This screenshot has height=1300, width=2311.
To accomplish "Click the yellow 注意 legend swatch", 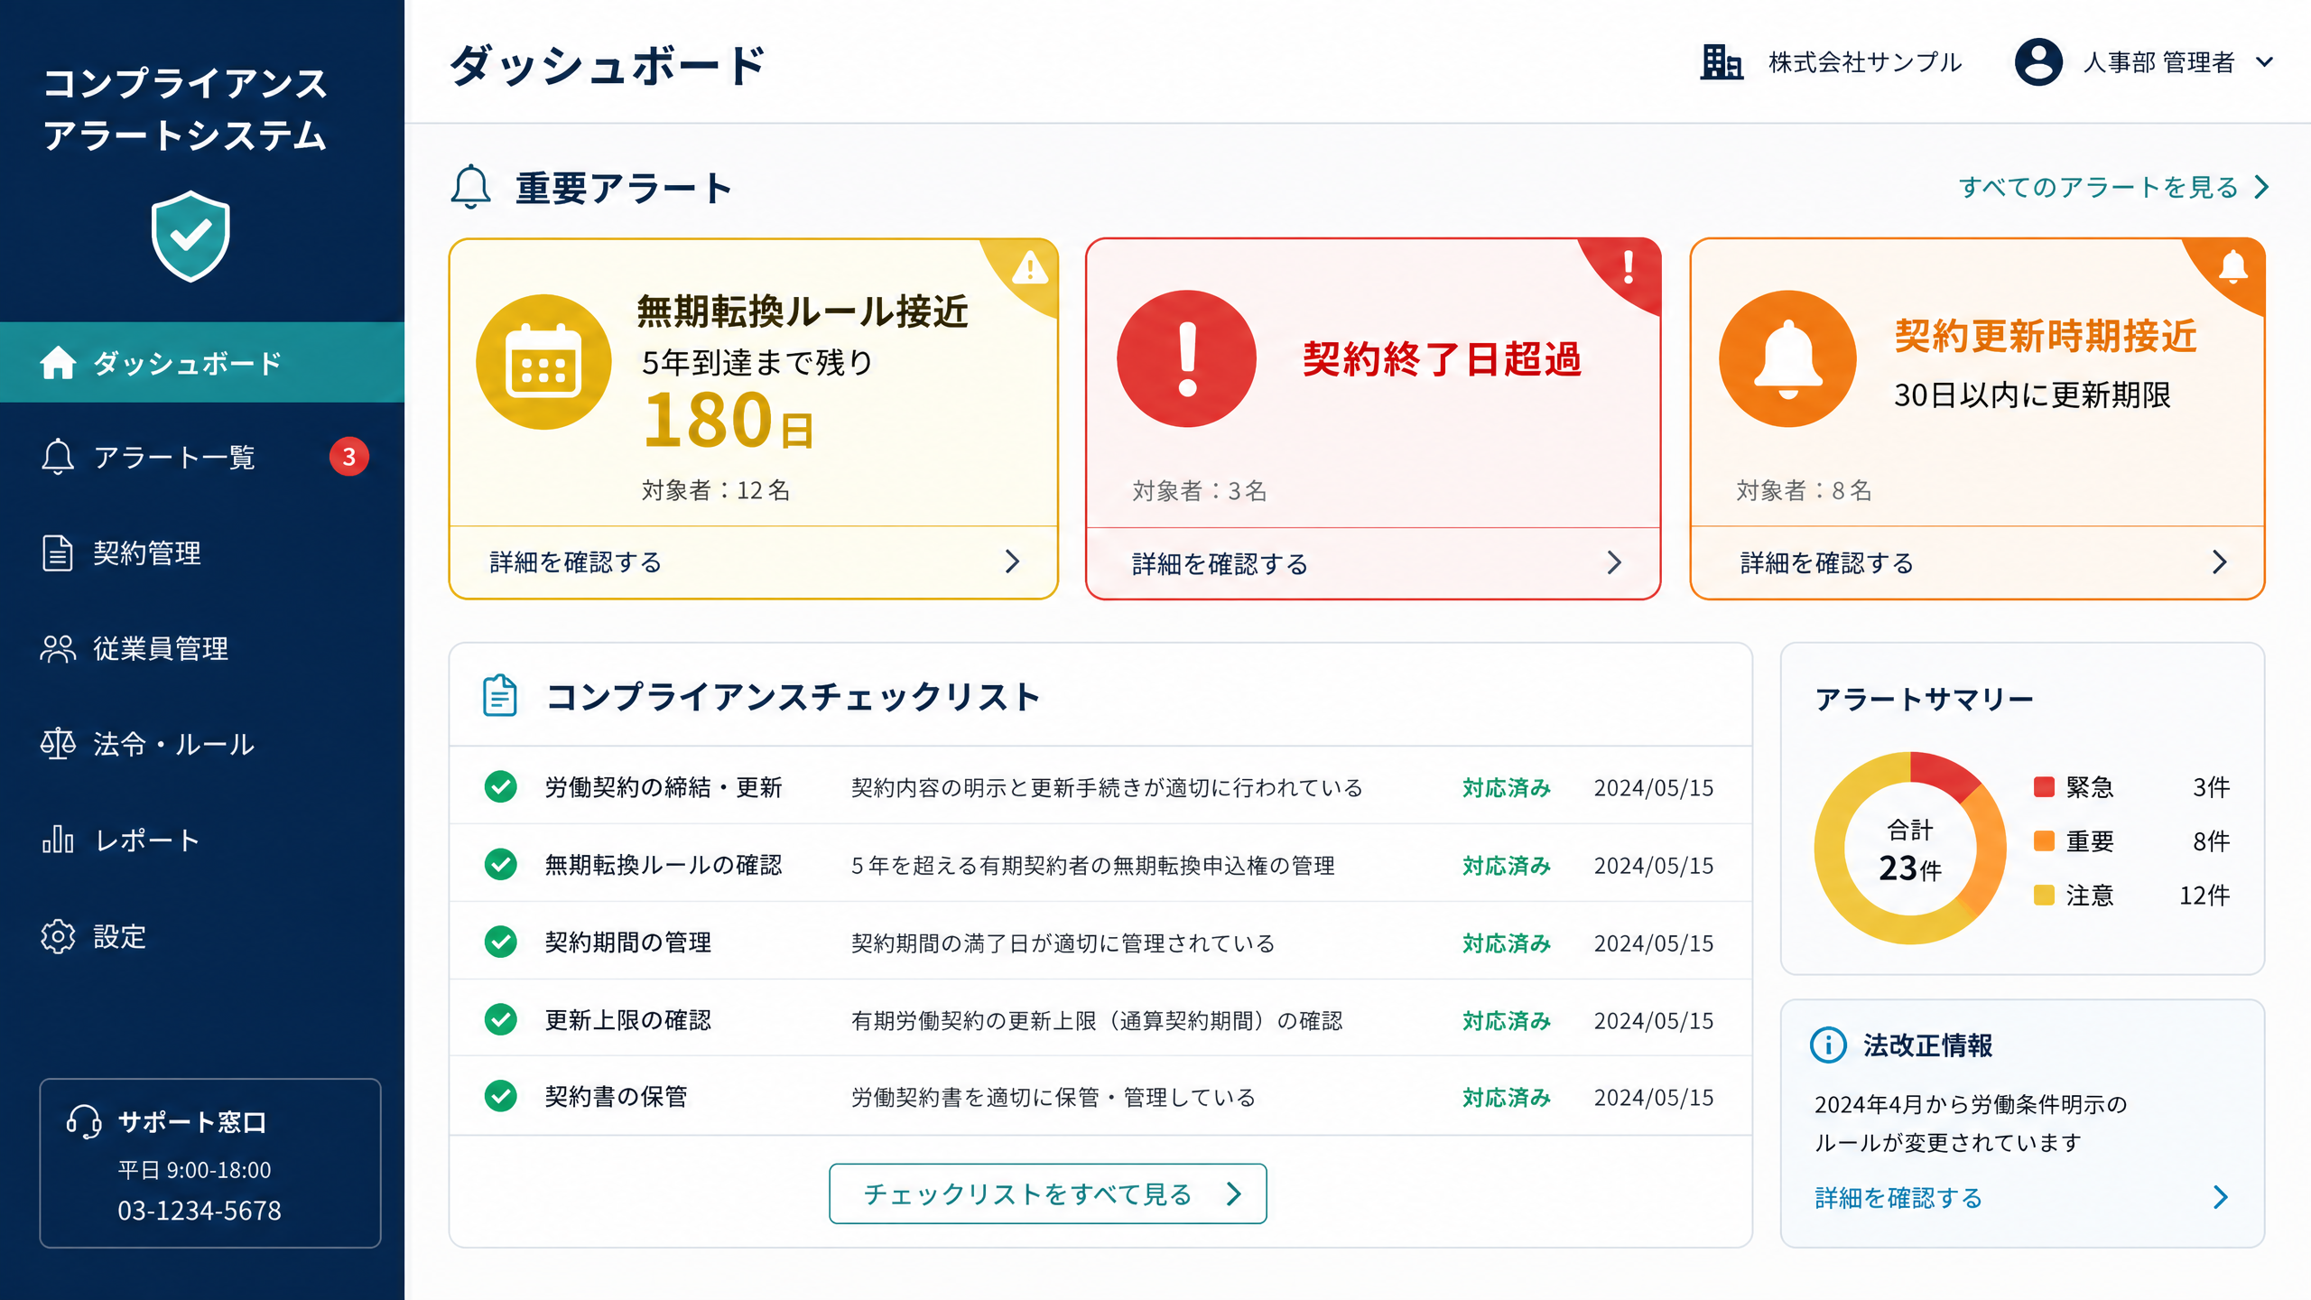I will pyautogui.click(x=2044, y=895).
